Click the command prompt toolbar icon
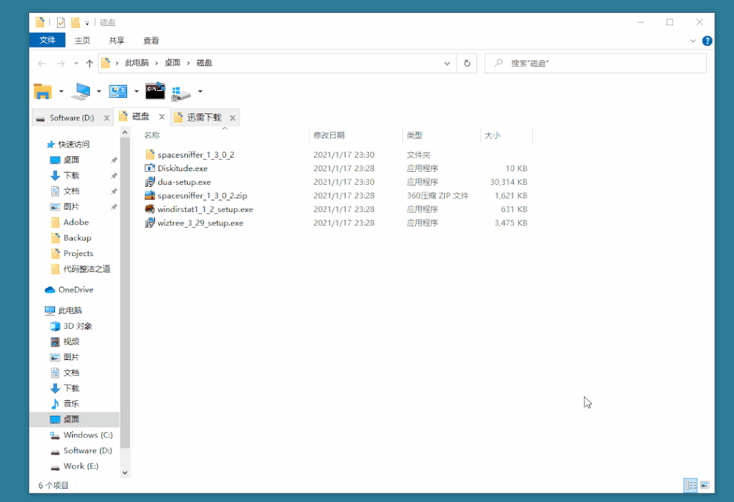Viewport: 734px width, 502px height. click(x=155, y=91)
